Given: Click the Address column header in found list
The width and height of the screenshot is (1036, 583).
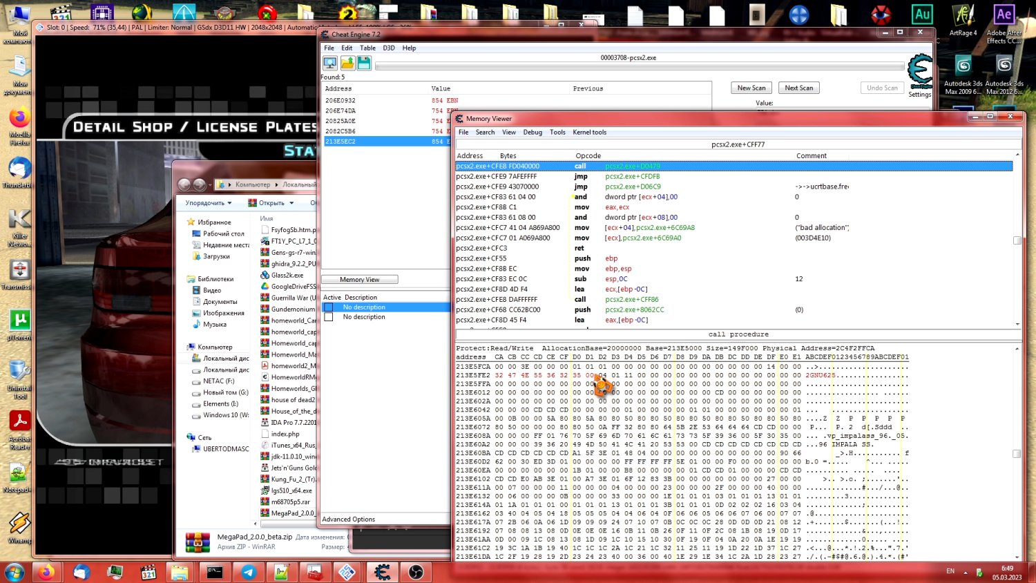Looking at the screenshot, I should pos(338,88).
